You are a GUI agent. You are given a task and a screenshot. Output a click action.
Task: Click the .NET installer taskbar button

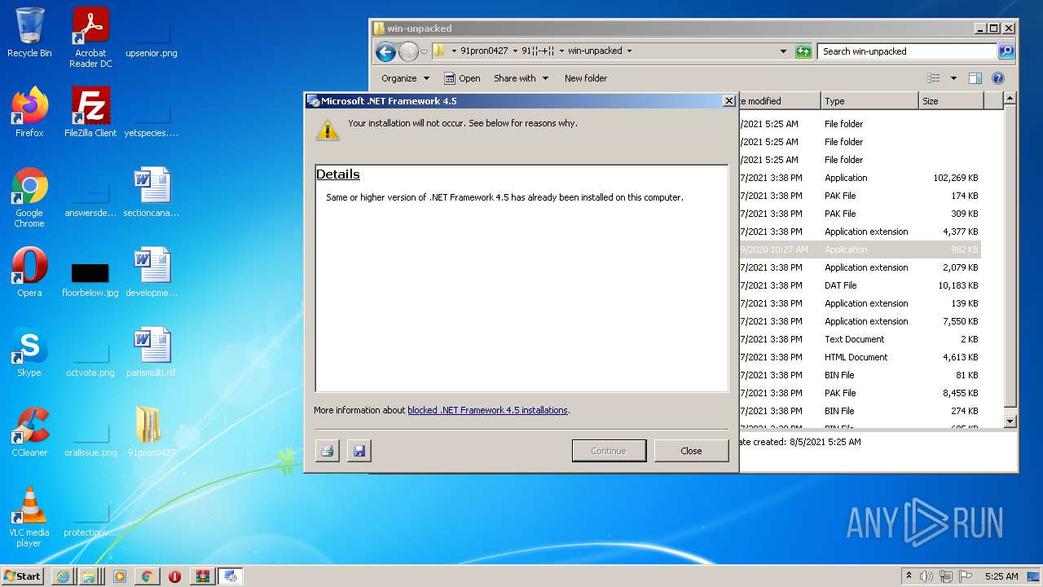[x=231, y=576]
